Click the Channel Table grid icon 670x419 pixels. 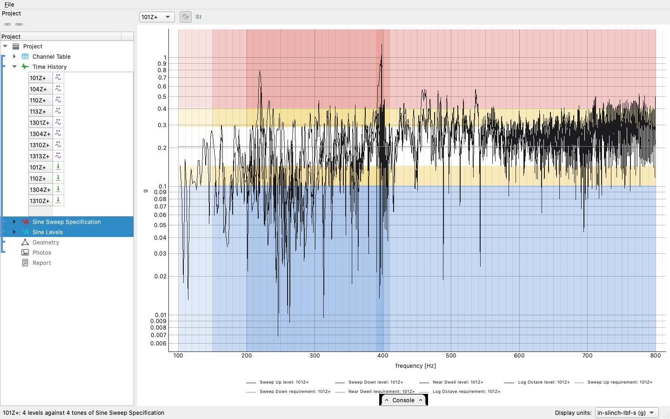25,57
